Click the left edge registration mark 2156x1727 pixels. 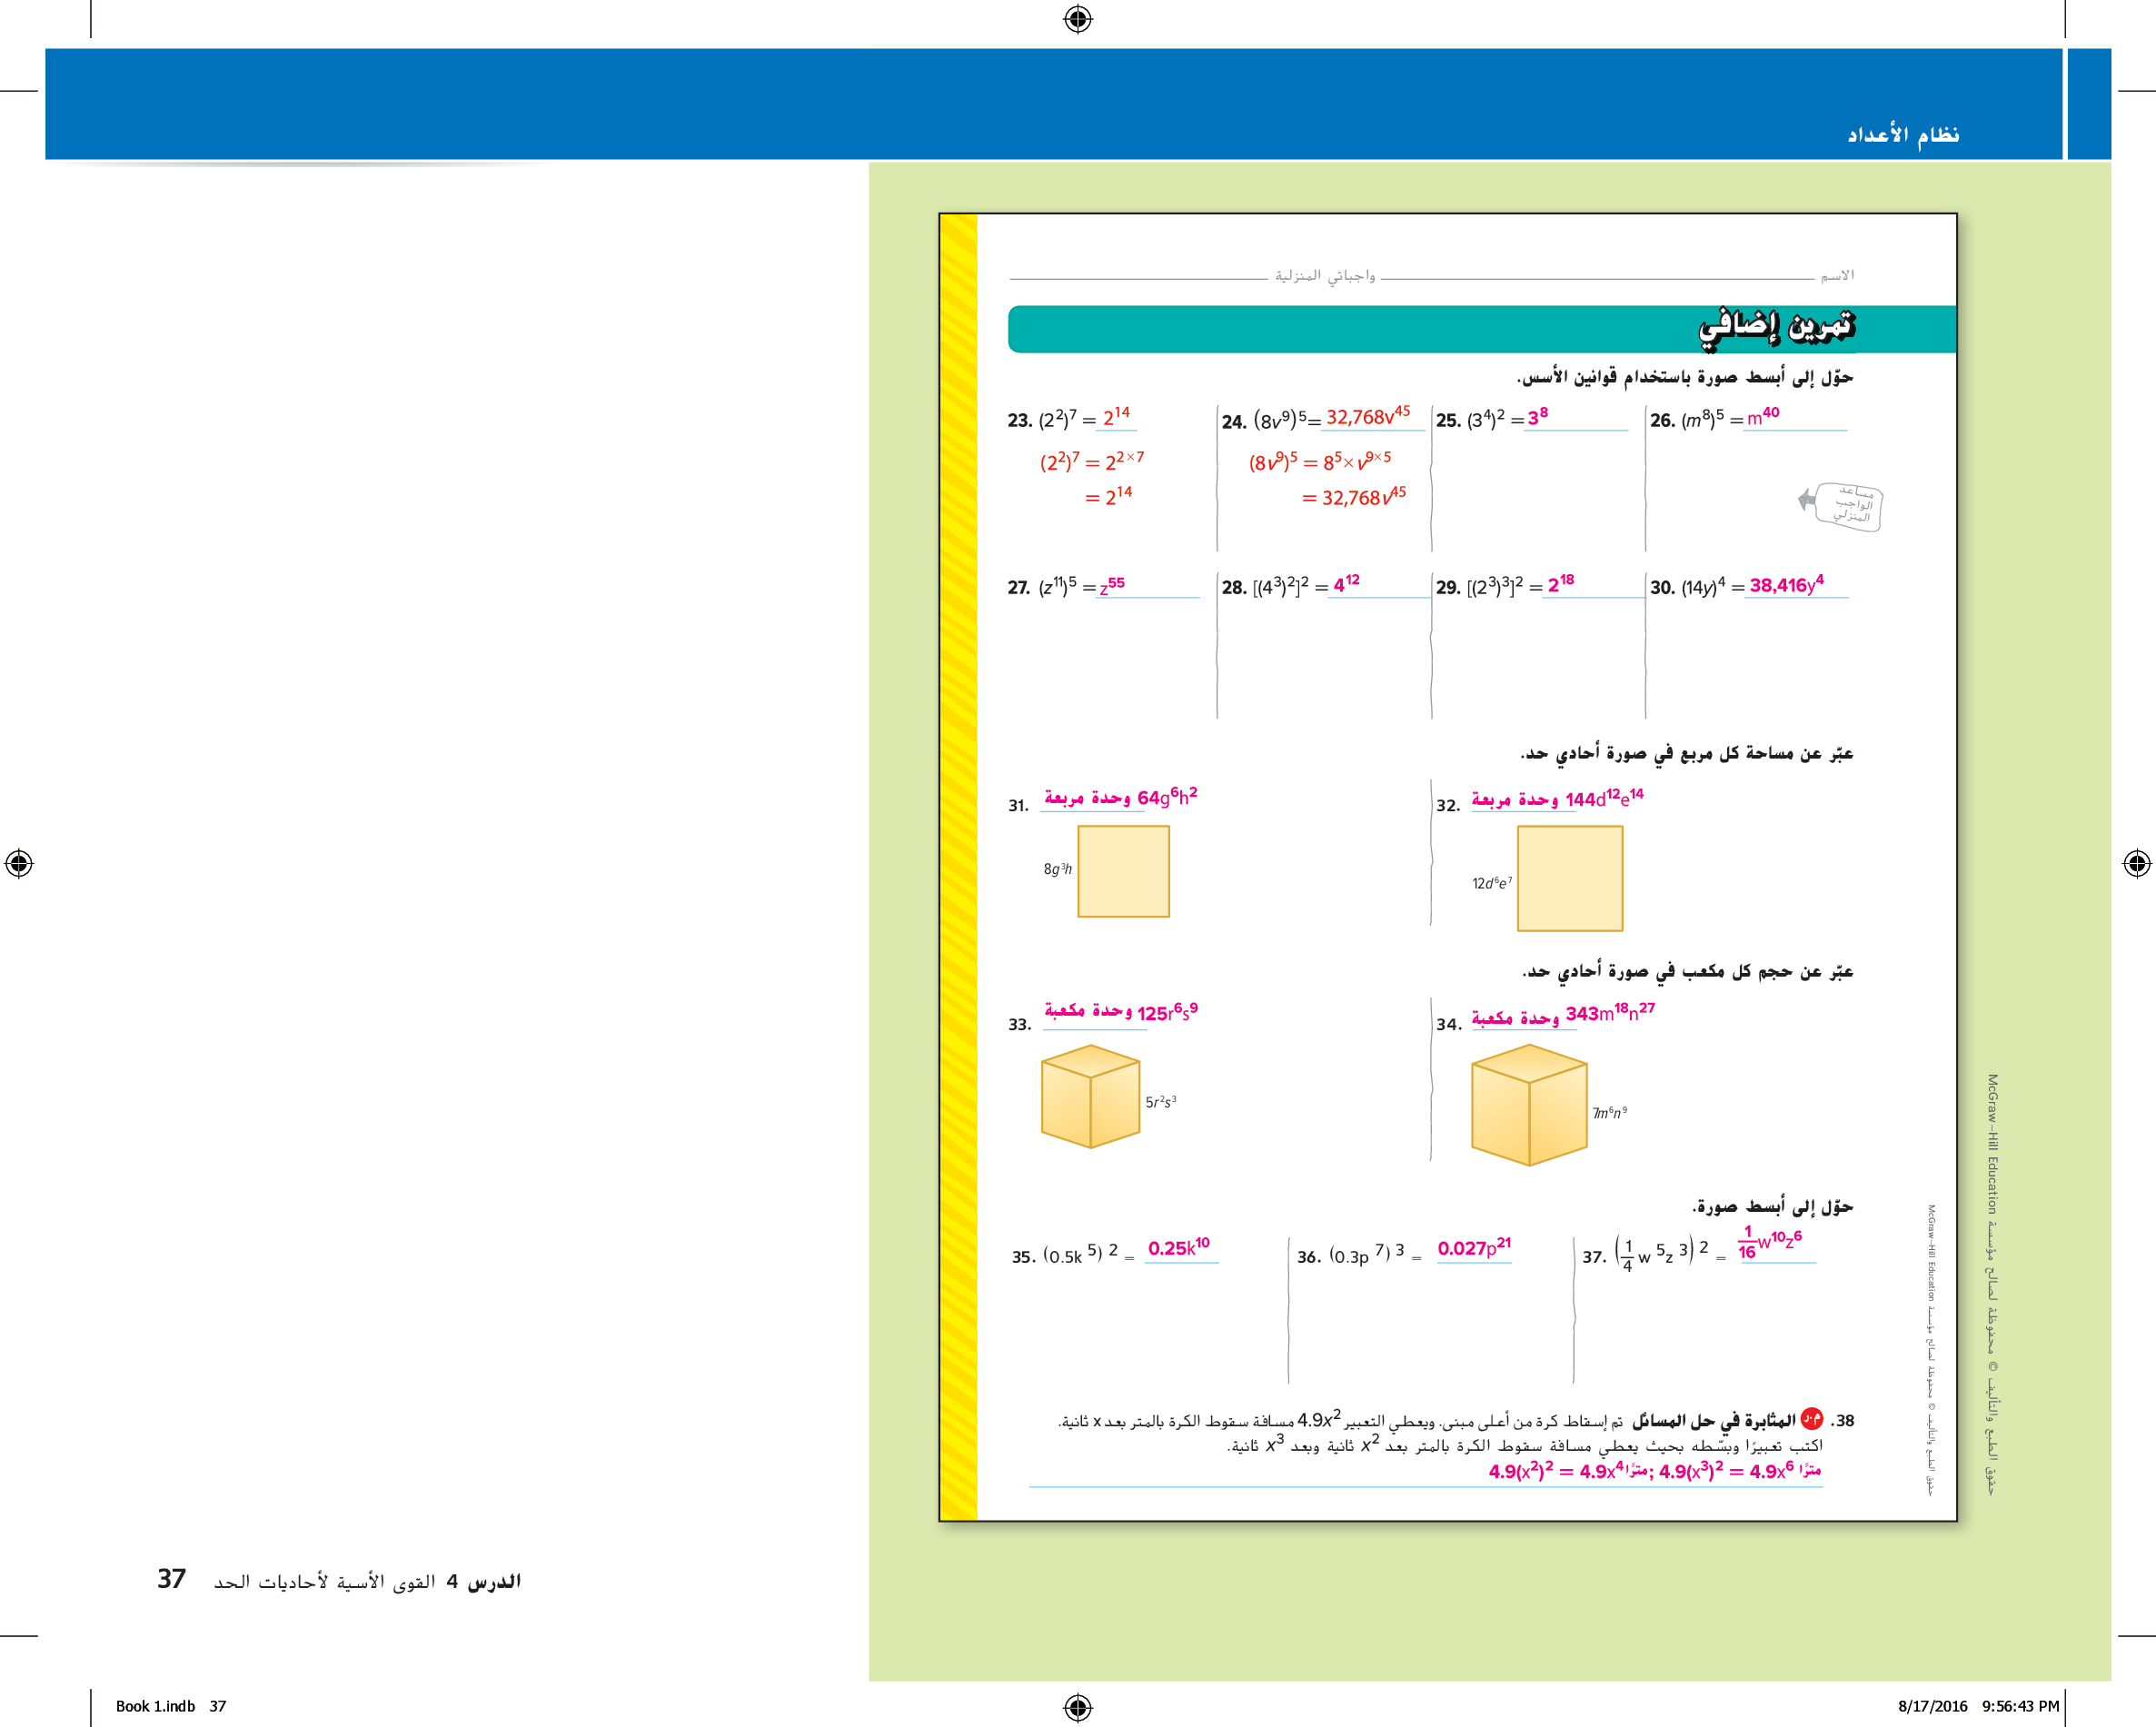19,863
